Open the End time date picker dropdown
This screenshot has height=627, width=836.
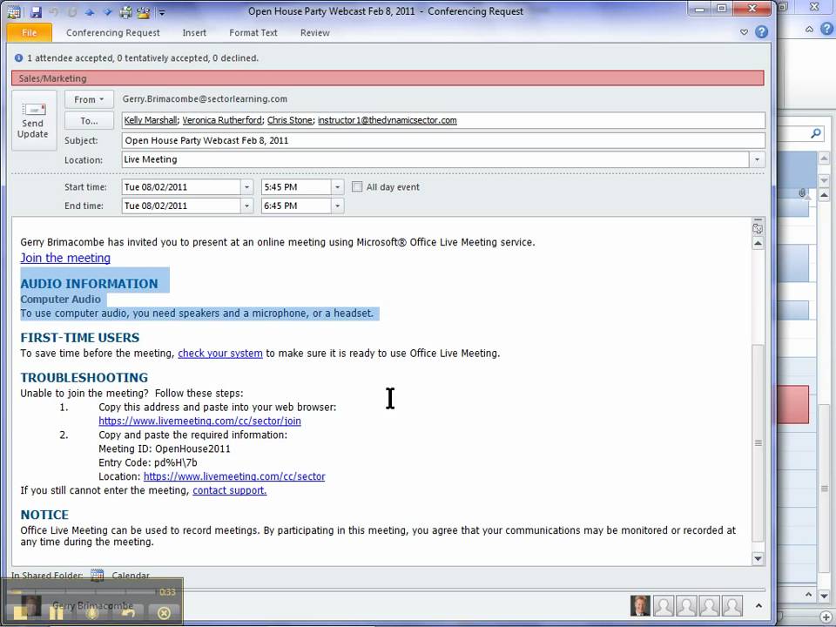click(x=246, y=206)
